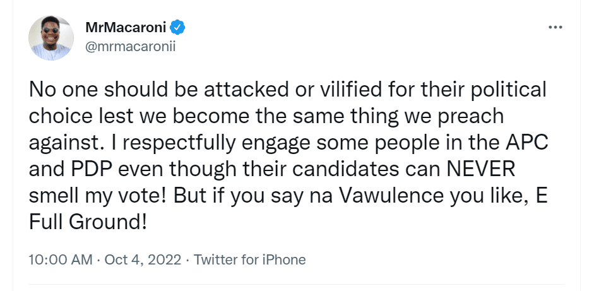594x291 pixels.
Task: Click "No one" at the tweet's start
Action: tap(61, 90)
